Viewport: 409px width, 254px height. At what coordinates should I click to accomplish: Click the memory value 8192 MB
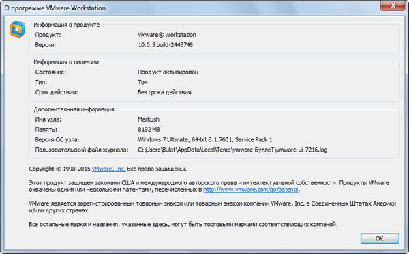149,130
